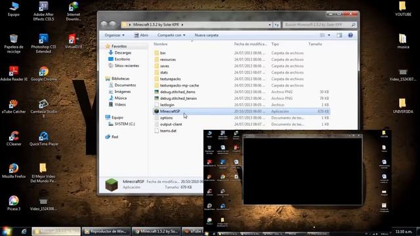Open Internet Explorer from the taskbar
Screen dimensions: 420x236
(x=24, y=231)
